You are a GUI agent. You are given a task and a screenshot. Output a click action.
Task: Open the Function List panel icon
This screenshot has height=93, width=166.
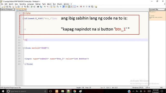[72, 7]
